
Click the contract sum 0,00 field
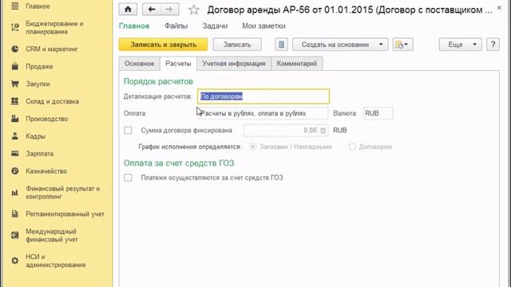[281, 131]
